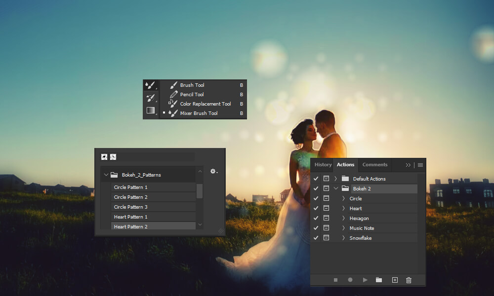
Task: Toggle the dialog box icon for Bokeh 2
Action: [326, 188]
